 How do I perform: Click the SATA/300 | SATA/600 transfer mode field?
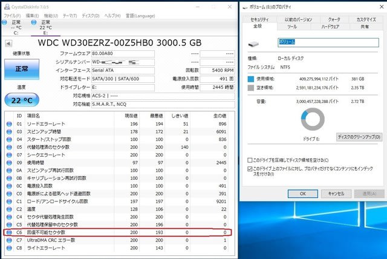(123, 79)
